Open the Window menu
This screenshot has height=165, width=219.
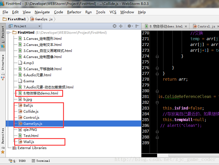(x=127, y=12)
